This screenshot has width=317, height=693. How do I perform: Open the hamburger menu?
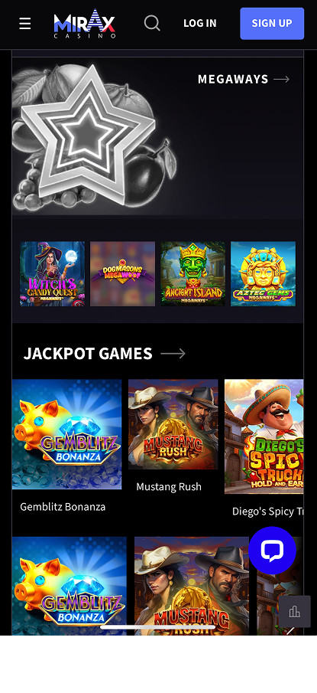point(25,24)
